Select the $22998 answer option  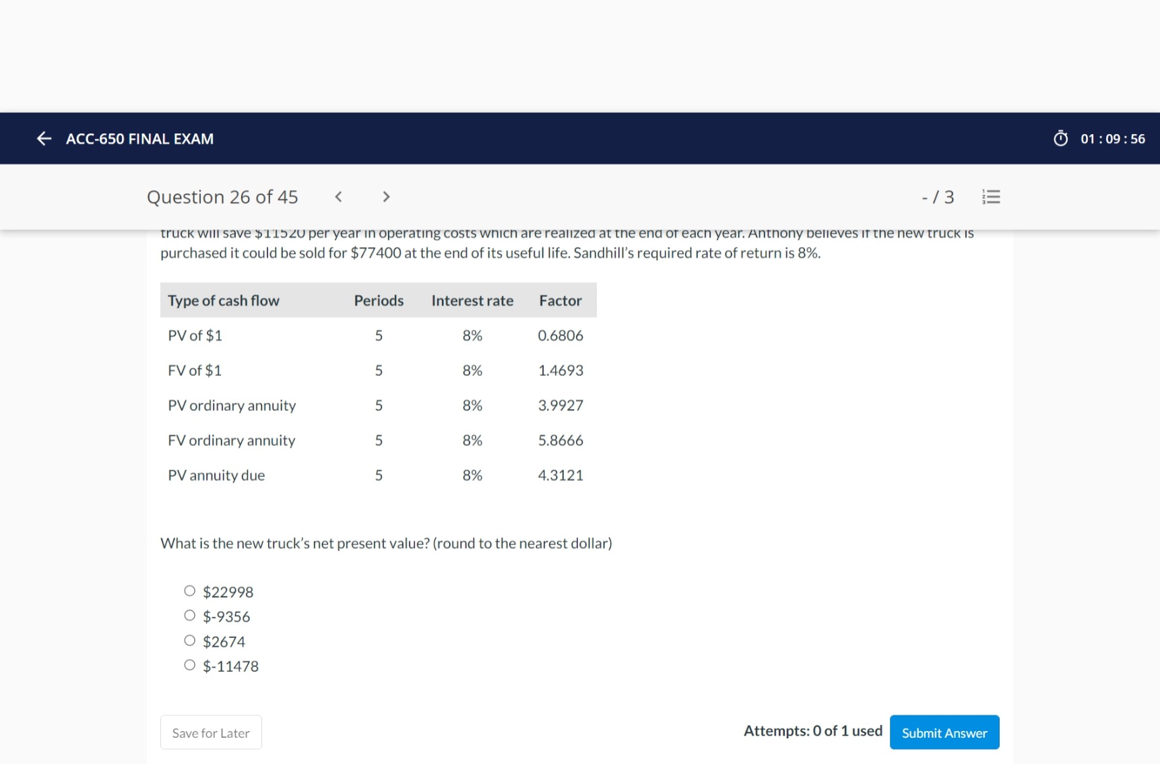tap(190, 591)
